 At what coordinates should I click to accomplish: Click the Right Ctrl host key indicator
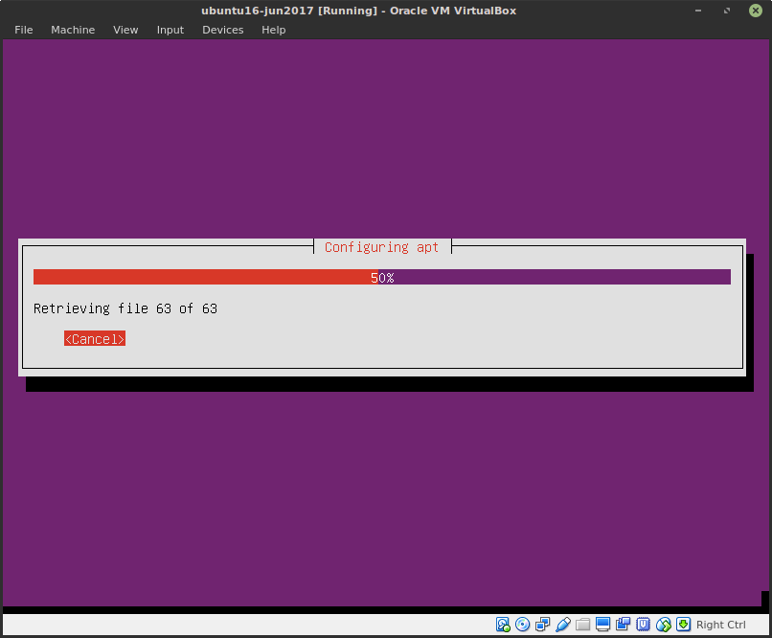[x=721, y=624]
